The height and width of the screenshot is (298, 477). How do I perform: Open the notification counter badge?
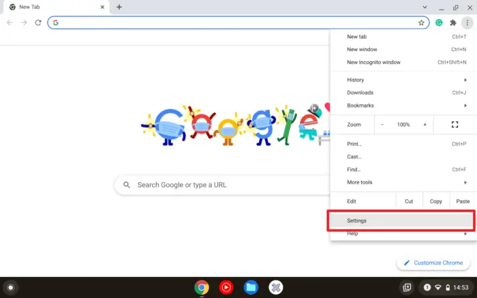click(x=427, y=287)
